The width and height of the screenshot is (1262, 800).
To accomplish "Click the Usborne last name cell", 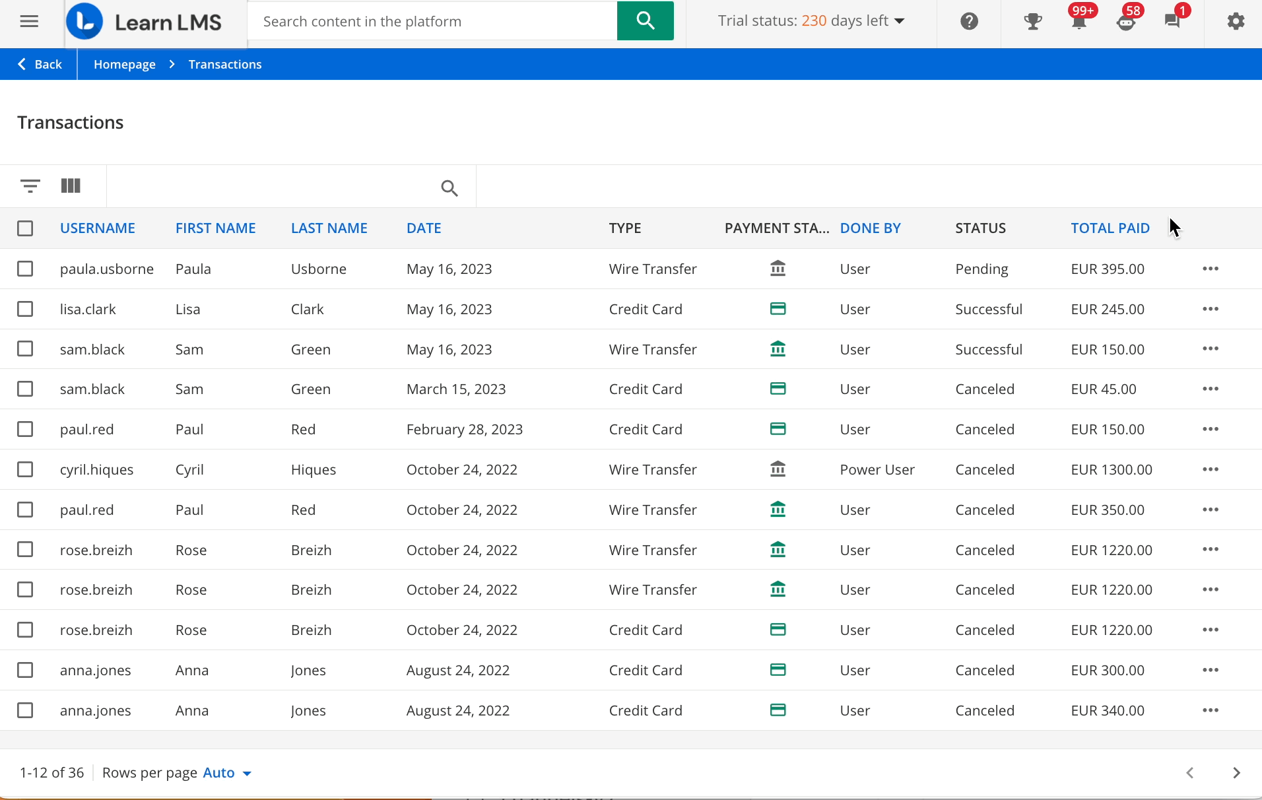I will (x=319, y=269).
